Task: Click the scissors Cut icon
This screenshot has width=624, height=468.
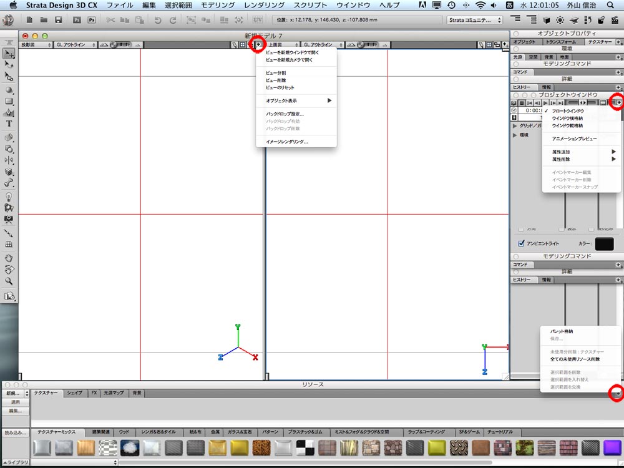Action: [110, 20]
